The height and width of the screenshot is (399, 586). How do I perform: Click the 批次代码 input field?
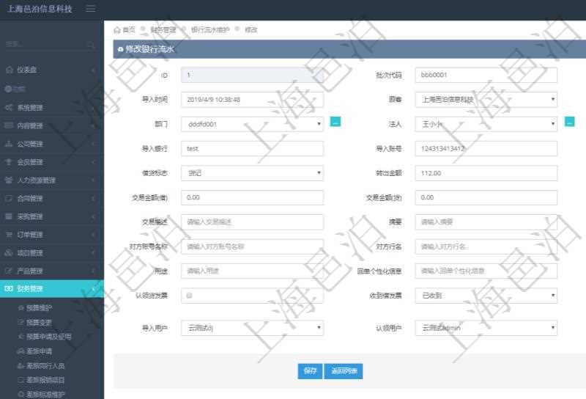(x=486, y=75)
